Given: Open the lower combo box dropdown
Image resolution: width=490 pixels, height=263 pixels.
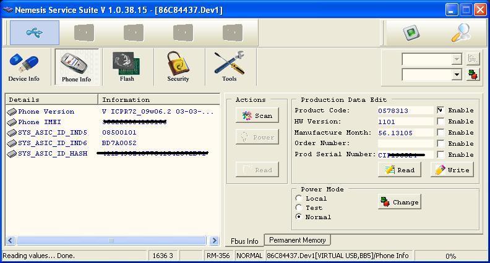Looking at the screenshot, I should click(x=457, y=75).
